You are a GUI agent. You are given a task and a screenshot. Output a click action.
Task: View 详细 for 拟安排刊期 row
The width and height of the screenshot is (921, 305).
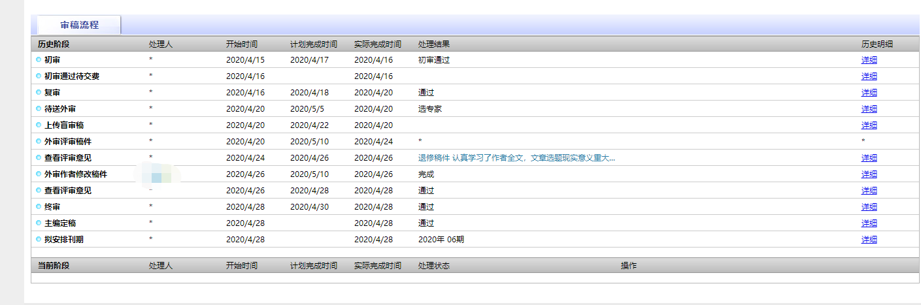(x=869, y=240)
